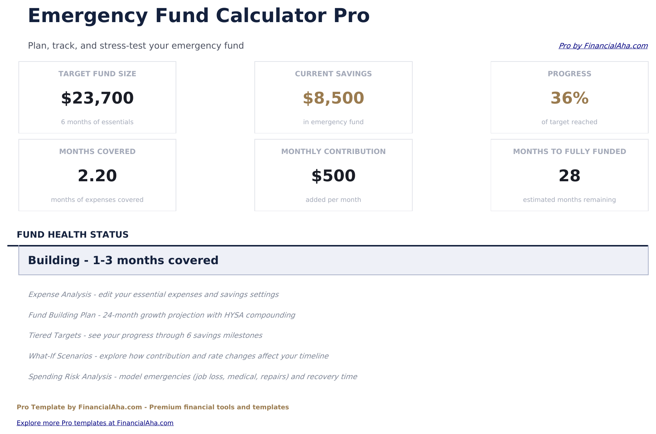The height and width of the screenshot is (434, 656).
Task: Click the Fund Health Status heading
Action: pyautogui.click(x=73, y=234)
